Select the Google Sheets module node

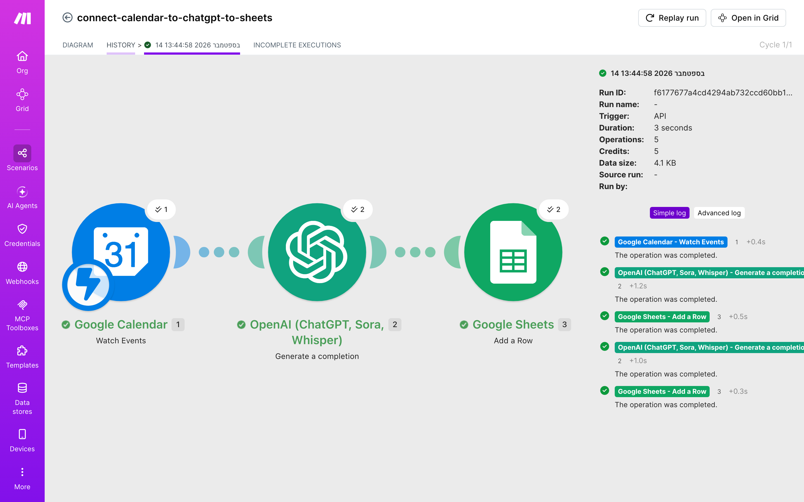(513, 252)
